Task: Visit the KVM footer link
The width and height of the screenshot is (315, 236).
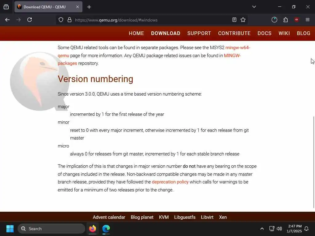Action: pyautogui.click(x=164, y=217)
